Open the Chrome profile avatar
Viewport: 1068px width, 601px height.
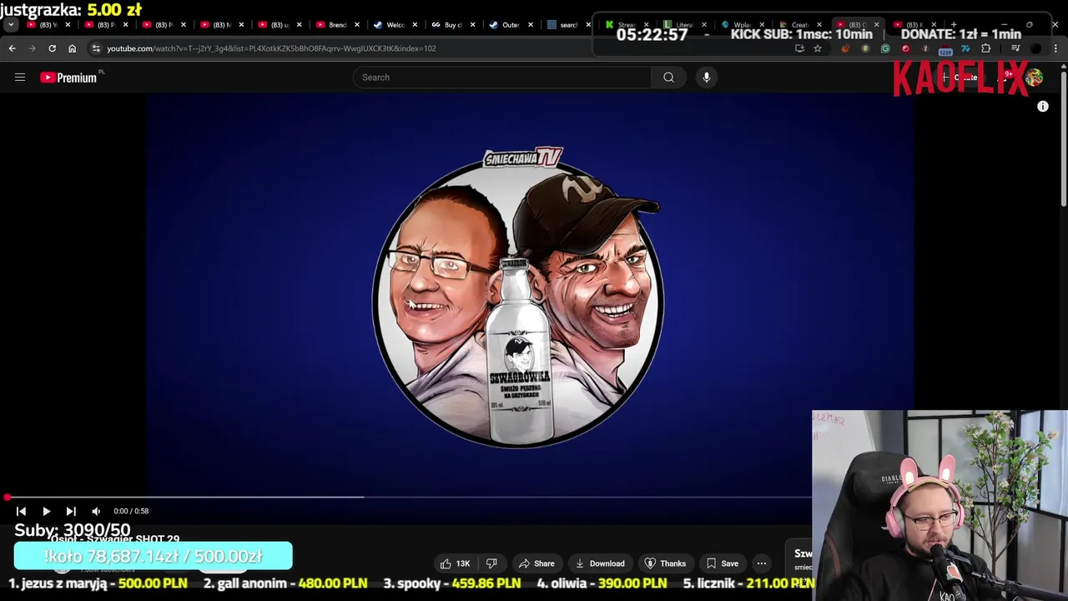pos(1036,48)
